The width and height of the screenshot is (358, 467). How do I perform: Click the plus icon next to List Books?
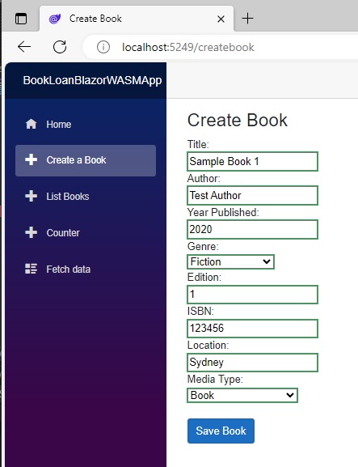tap(31, 197)
